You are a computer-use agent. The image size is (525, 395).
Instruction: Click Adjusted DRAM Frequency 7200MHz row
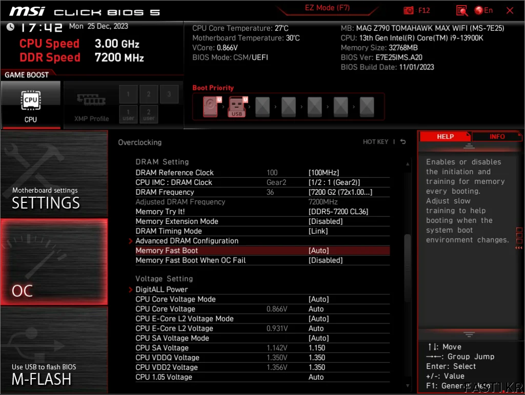coord(262,202)
